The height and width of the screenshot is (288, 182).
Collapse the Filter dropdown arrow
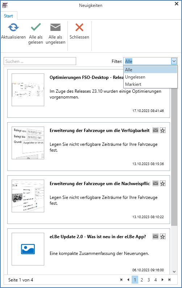(174, 61)
